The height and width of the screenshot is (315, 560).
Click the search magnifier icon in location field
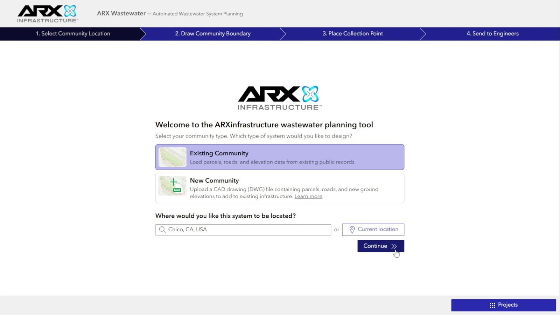tap(162, 230)
